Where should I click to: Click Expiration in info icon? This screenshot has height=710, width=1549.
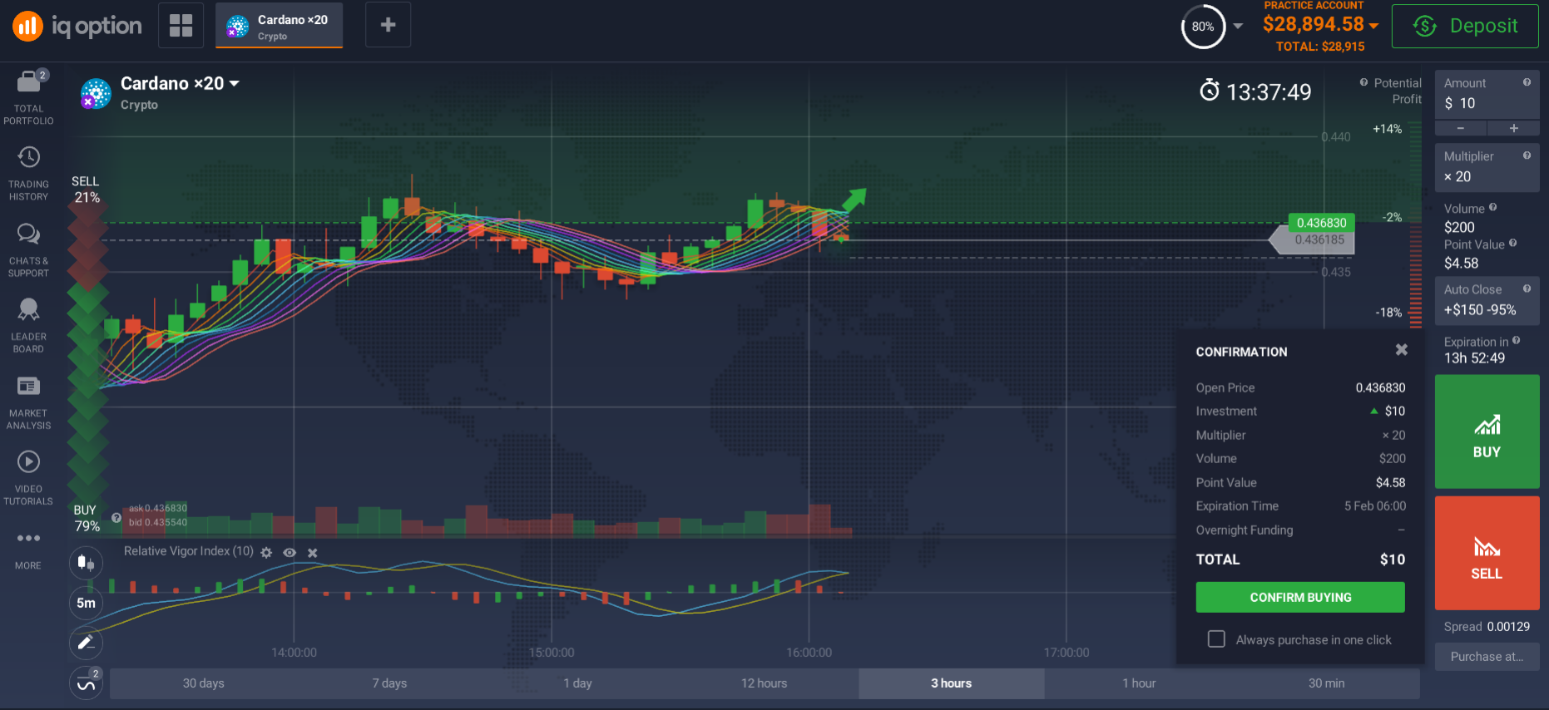coord(1516,340)
